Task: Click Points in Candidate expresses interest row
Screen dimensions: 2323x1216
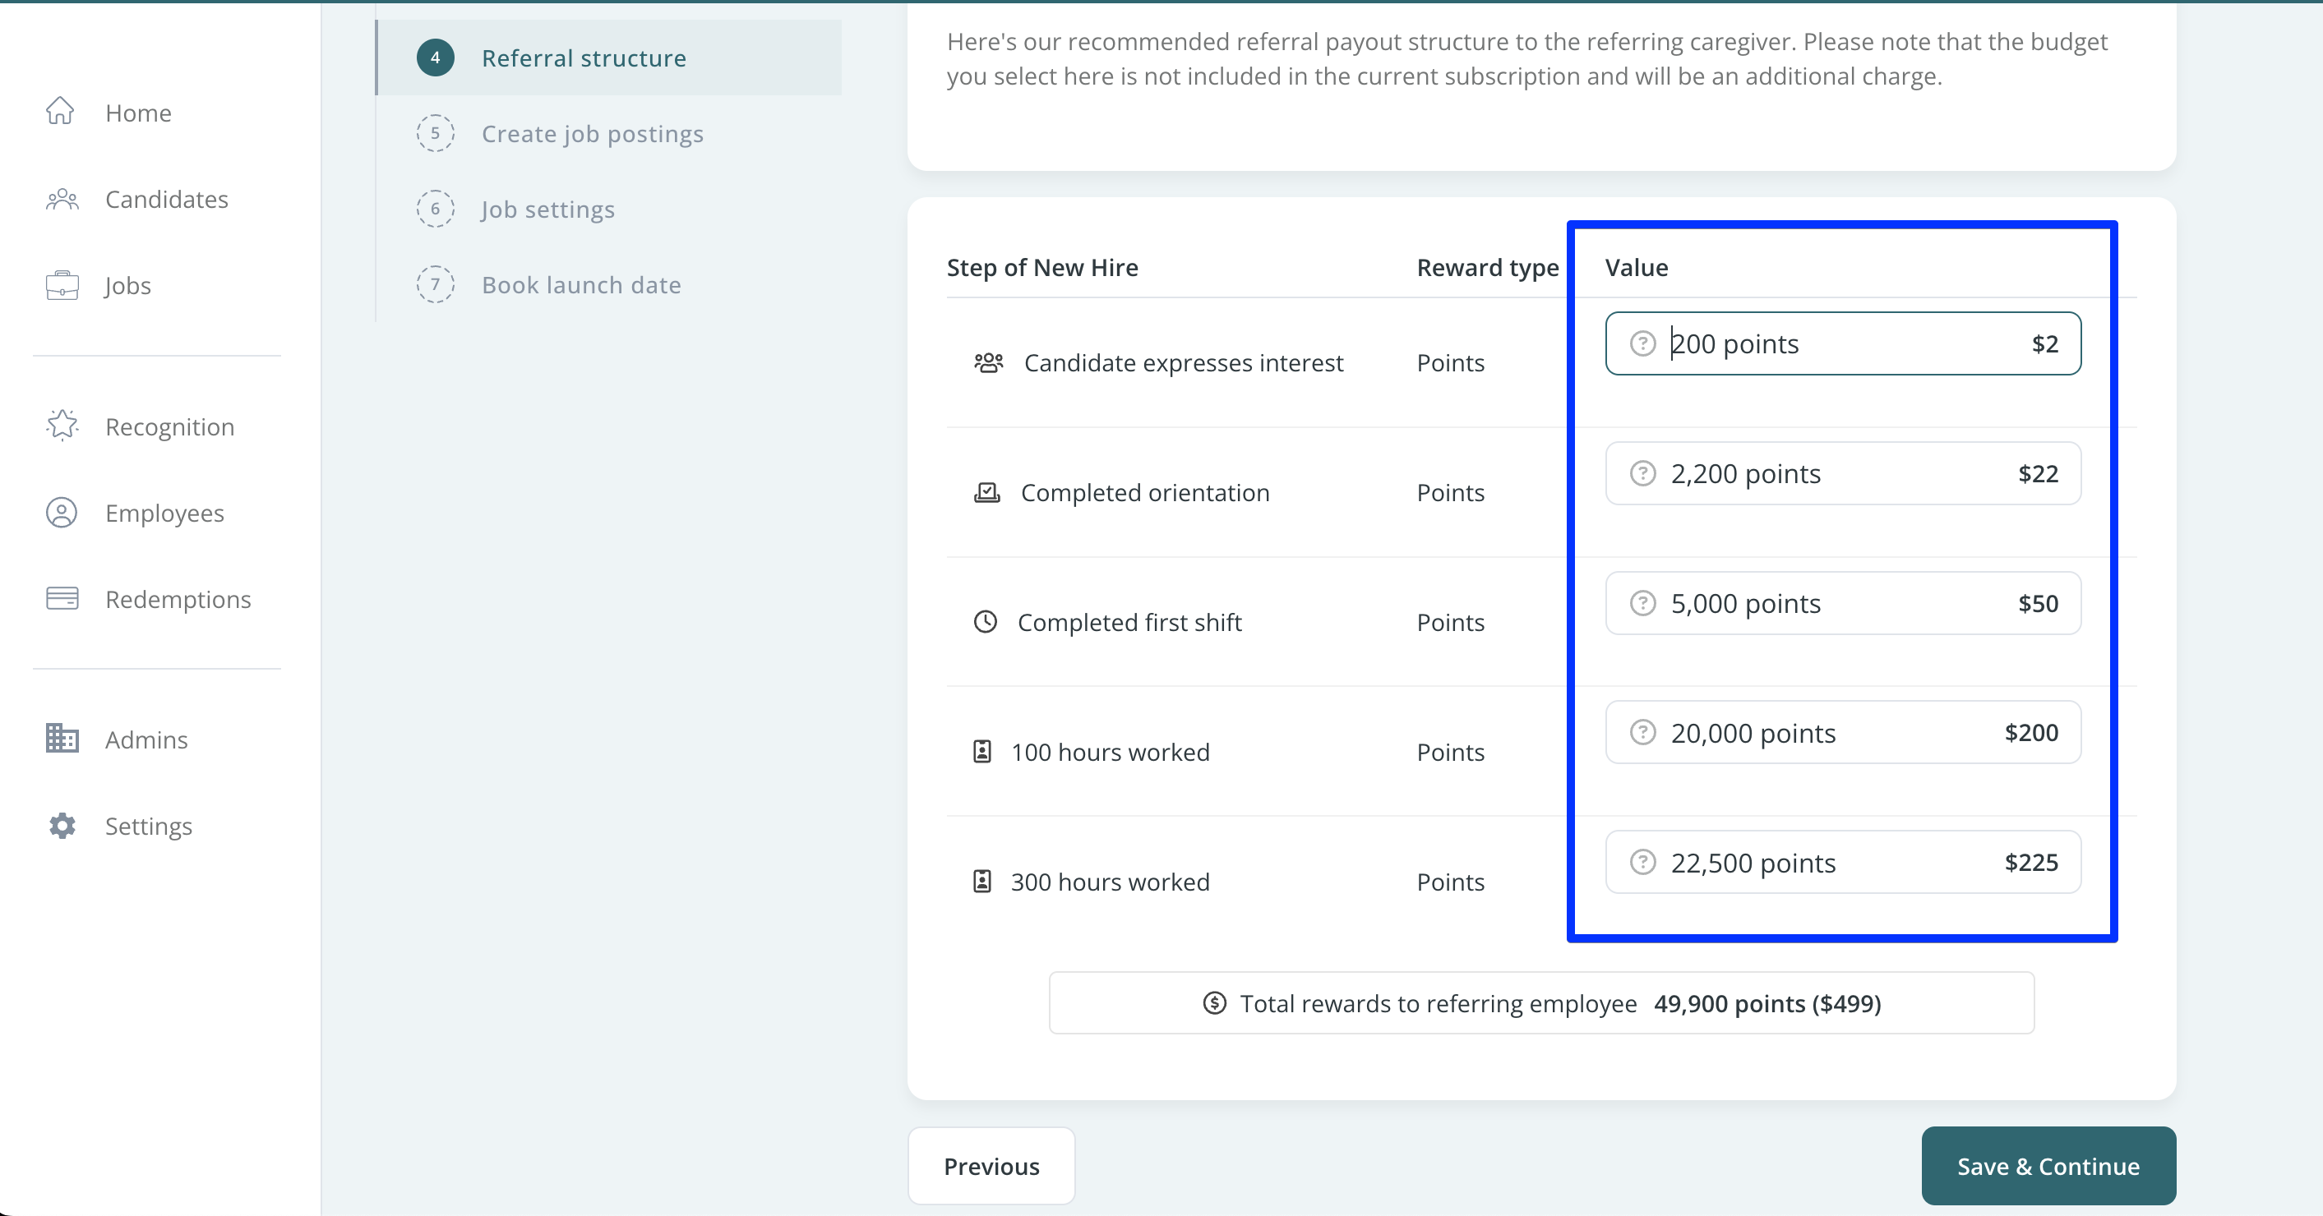Action: pyautogui.click(x=1450, y=362)
